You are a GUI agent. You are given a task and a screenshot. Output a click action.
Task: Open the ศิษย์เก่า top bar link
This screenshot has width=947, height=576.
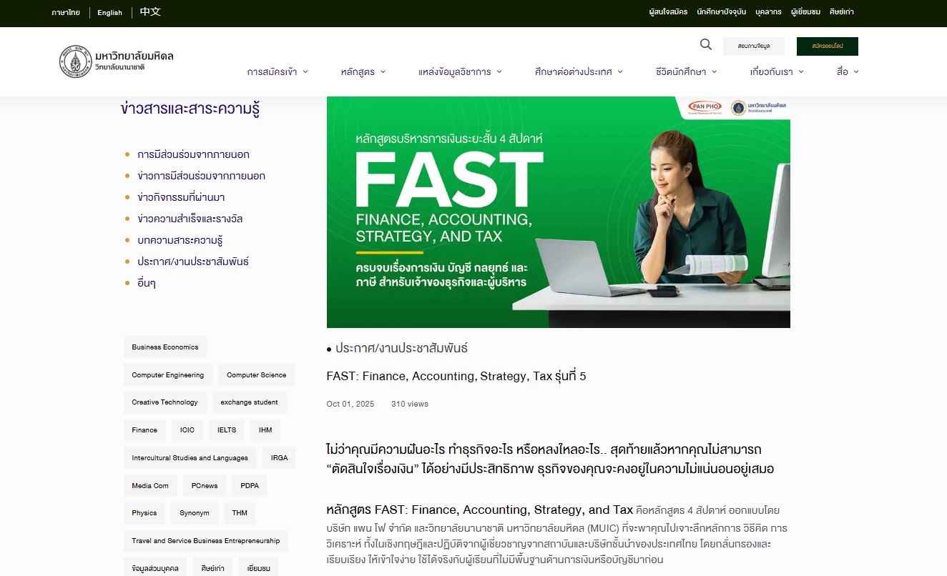[x=842, y=12]
